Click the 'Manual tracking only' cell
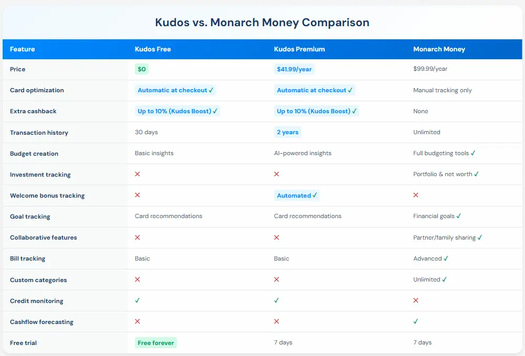The width and height of the screenshot is (525, 356). click(442, 90)
